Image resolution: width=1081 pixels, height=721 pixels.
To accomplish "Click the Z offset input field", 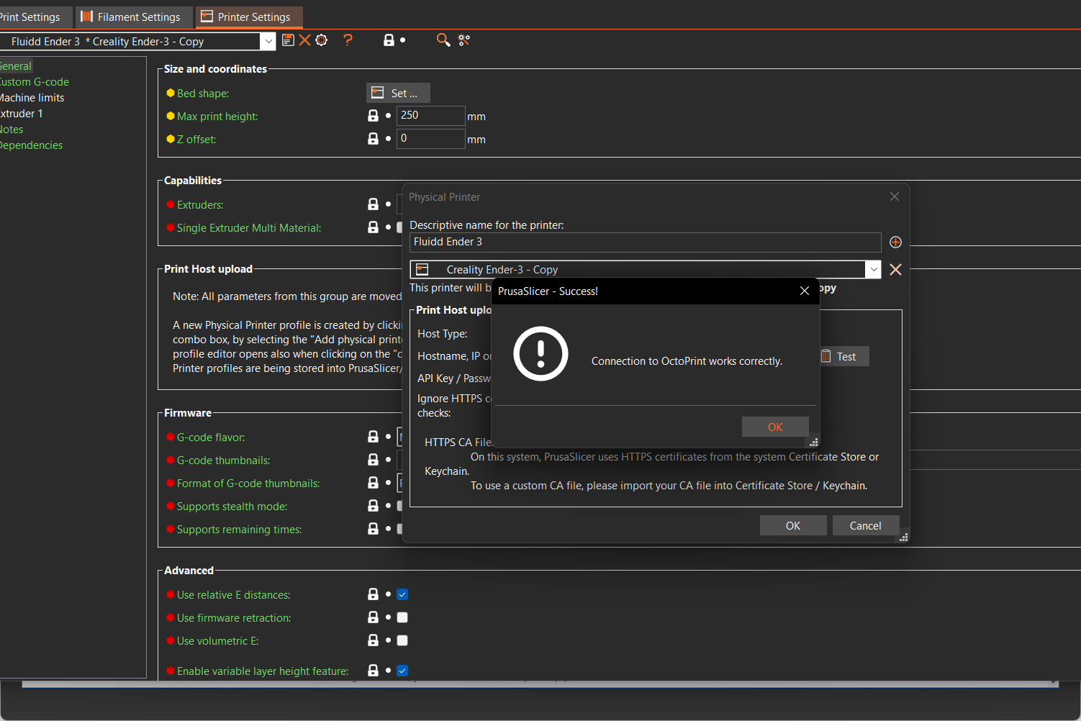I will coord(430,138).
